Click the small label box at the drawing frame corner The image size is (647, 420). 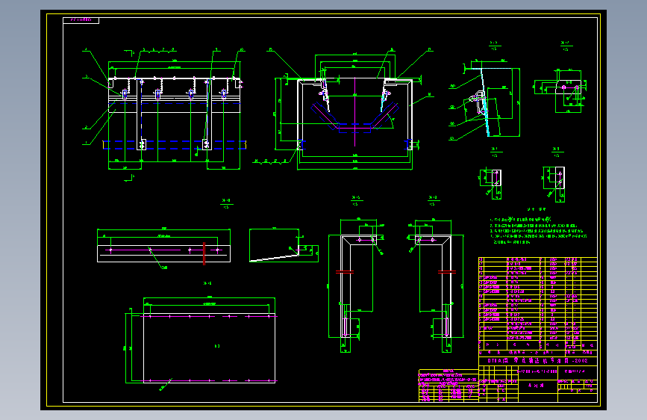point(81,20)
